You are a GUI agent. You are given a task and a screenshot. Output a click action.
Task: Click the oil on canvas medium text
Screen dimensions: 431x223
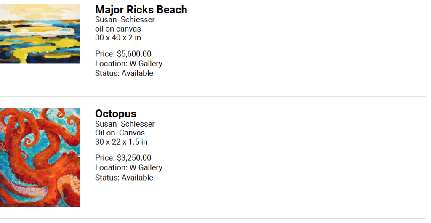(118, 29)
